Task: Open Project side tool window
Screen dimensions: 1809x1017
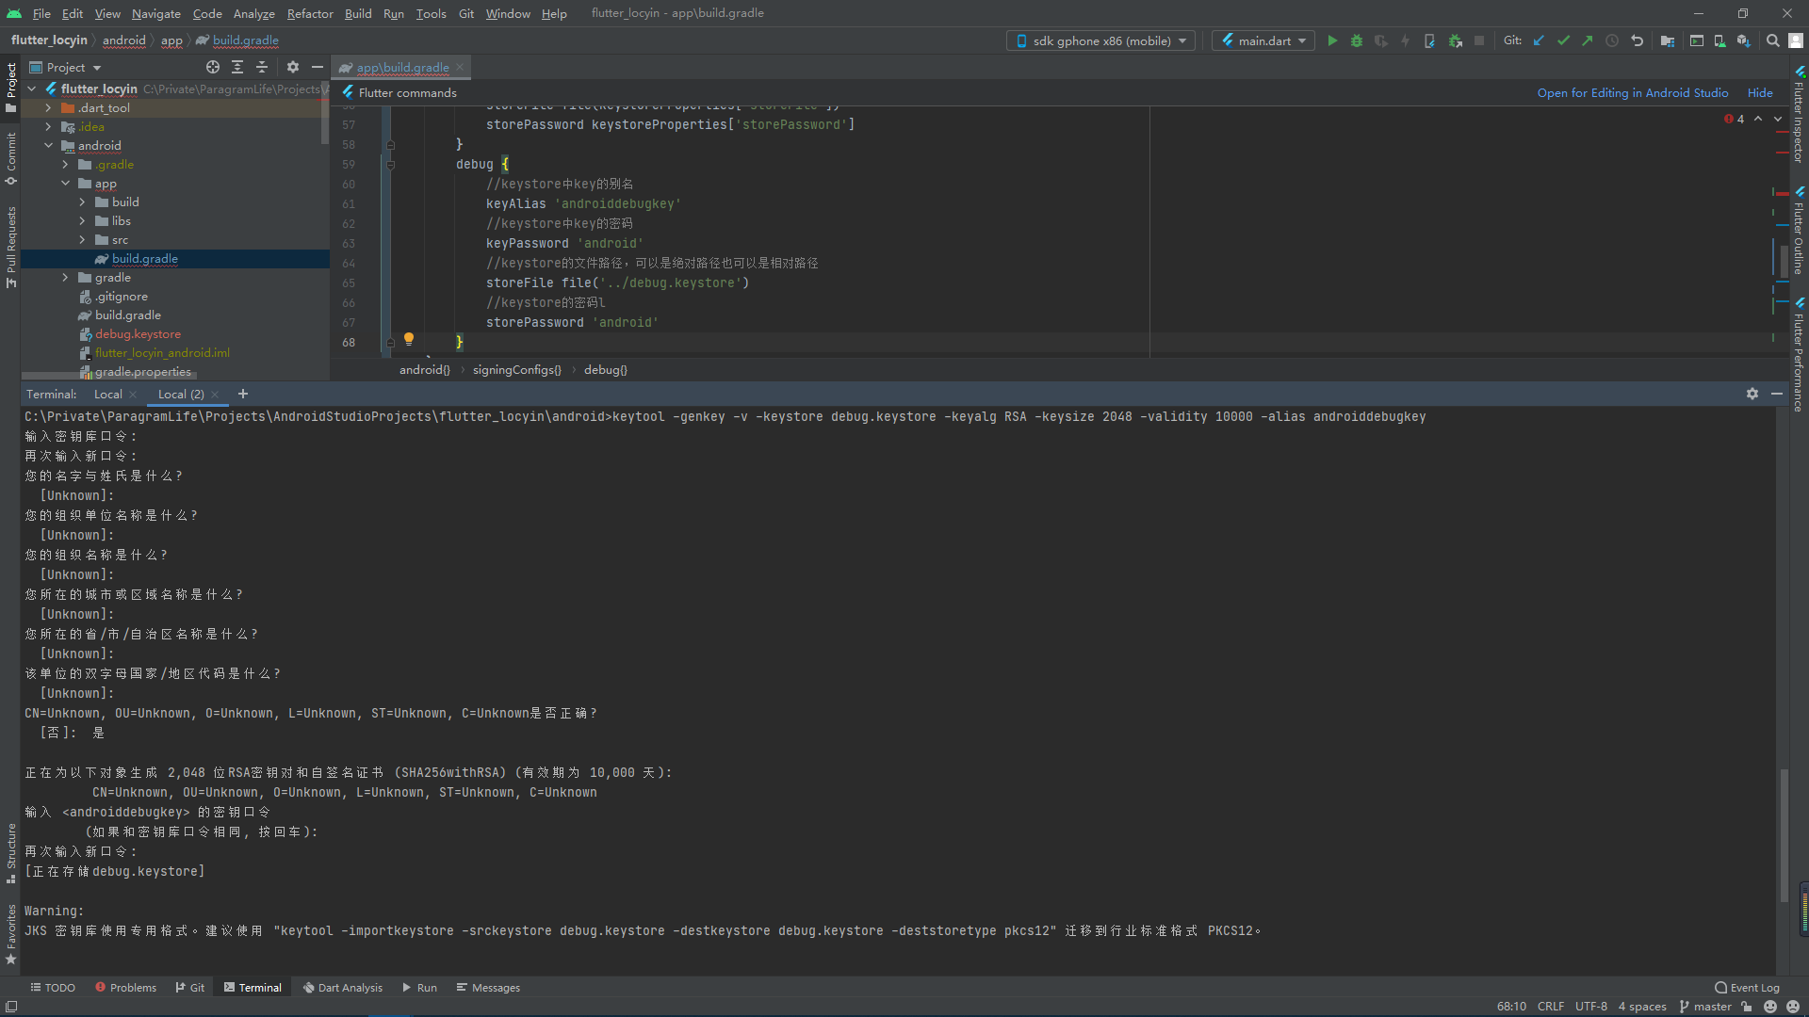Action: point(11,87)
